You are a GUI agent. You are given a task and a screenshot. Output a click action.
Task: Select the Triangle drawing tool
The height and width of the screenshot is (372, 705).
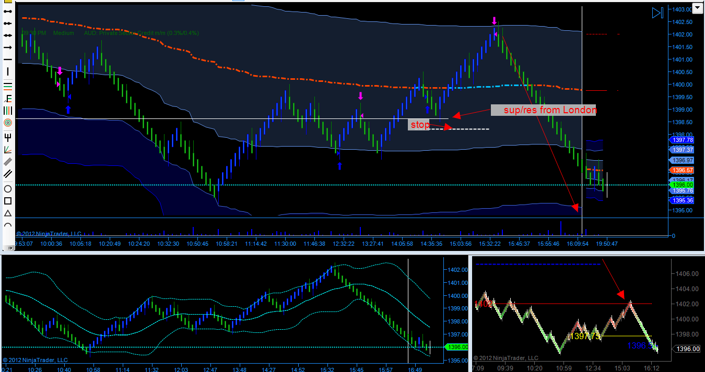click(x=8, y=213)
